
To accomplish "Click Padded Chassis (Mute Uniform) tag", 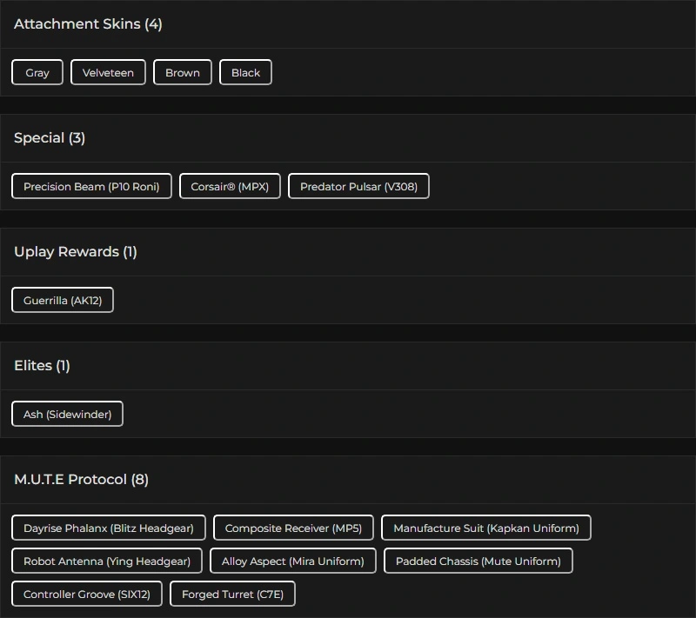I will [x=478, y=561].
